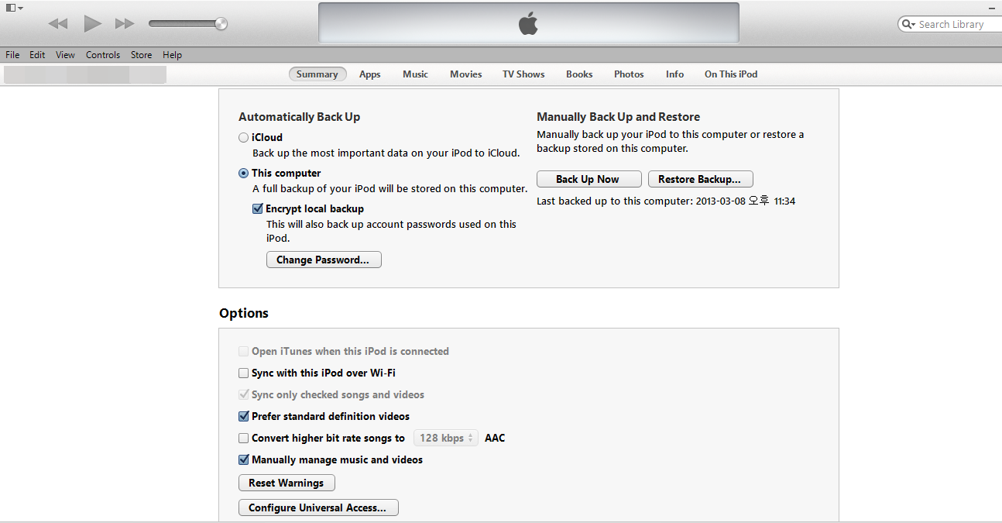Viewport: 1002px width, 523px height.
Task: Select This computer backup option
Action: [x=244, y=174]
